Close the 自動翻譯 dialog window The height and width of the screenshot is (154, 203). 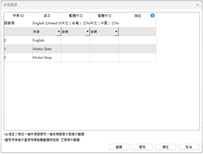(x=197, y=5)
